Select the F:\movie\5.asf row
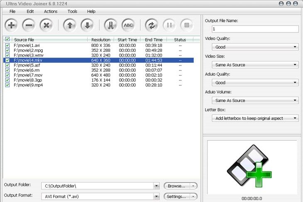 click(98, 65)
